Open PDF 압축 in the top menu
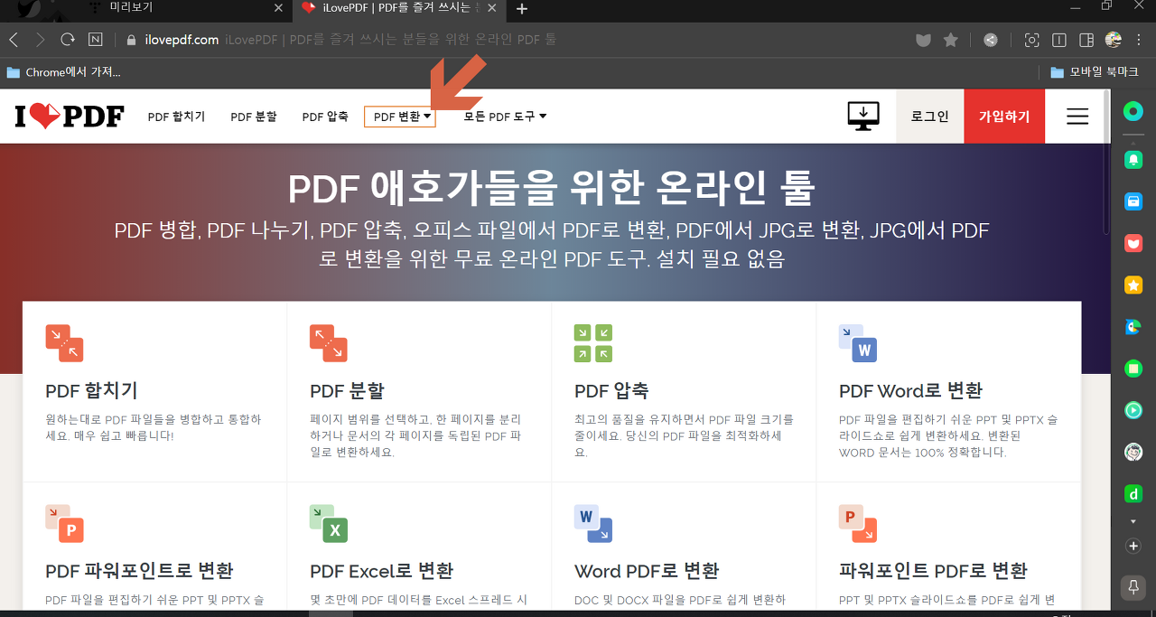The width and height of the screenshot is (1156, 617). pyautogui.click(x=325, y=117)
